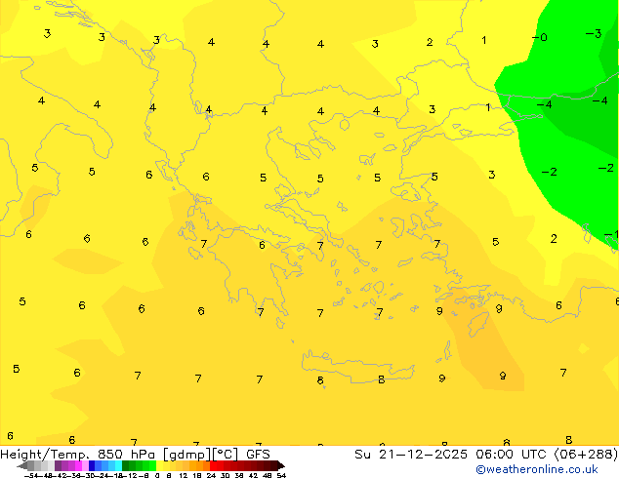Click the -3 temperature value on the map
619x478 pixels.
click(594, 33)
